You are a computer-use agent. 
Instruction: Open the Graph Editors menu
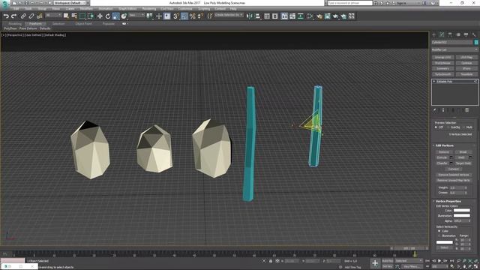pos(127,9)
